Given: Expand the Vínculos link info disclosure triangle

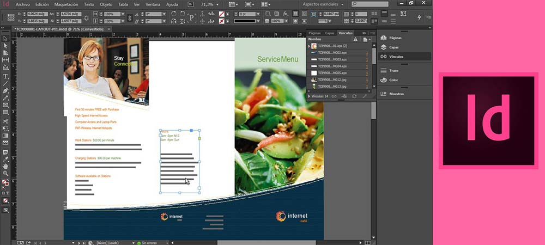Looking at the screenshot, I should tap(310, 96).
